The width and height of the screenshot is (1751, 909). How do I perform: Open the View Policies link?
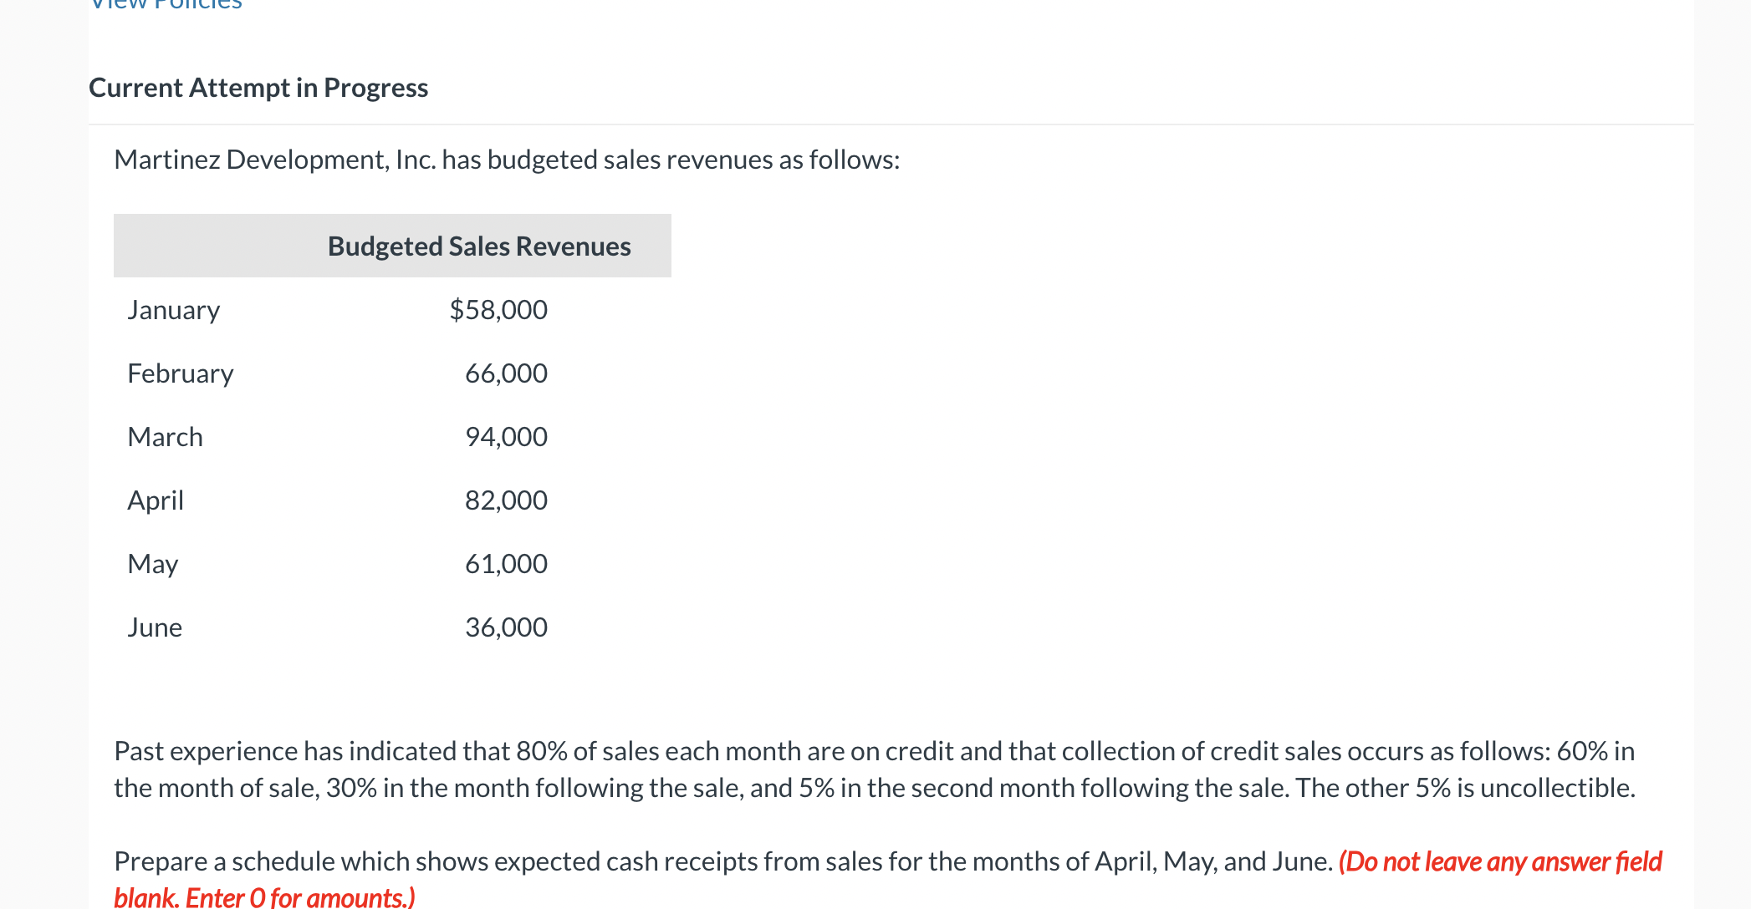click(166, 4)
